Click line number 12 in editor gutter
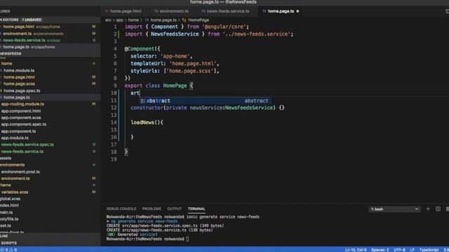The image size is (449, 252). click(114, 108)
